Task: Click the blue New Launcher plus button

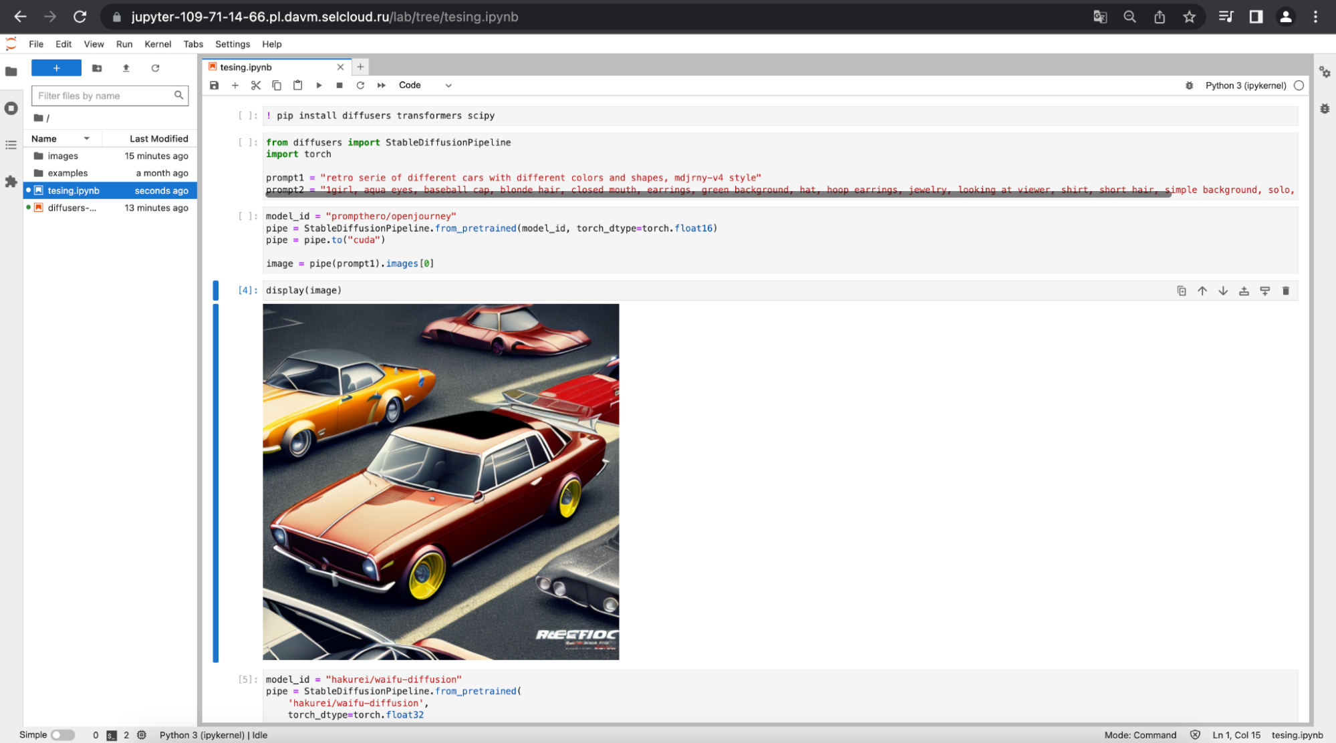Action: tap(56, 68)
